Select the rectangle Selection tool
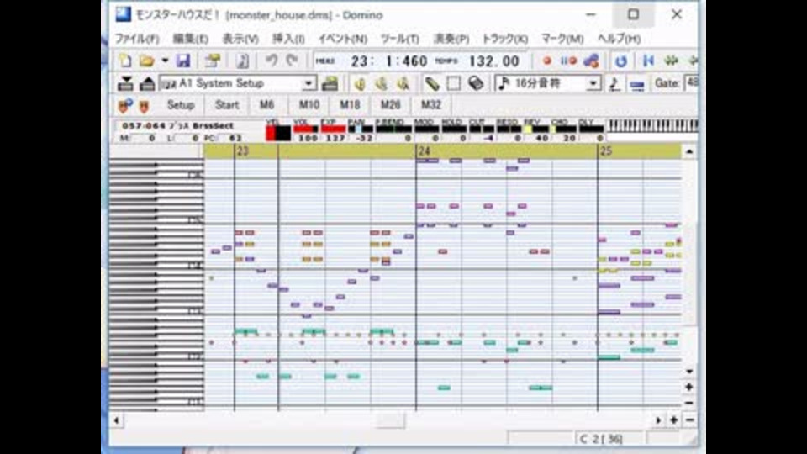Viewport: 807px width, 454px height. click(453, 83)
